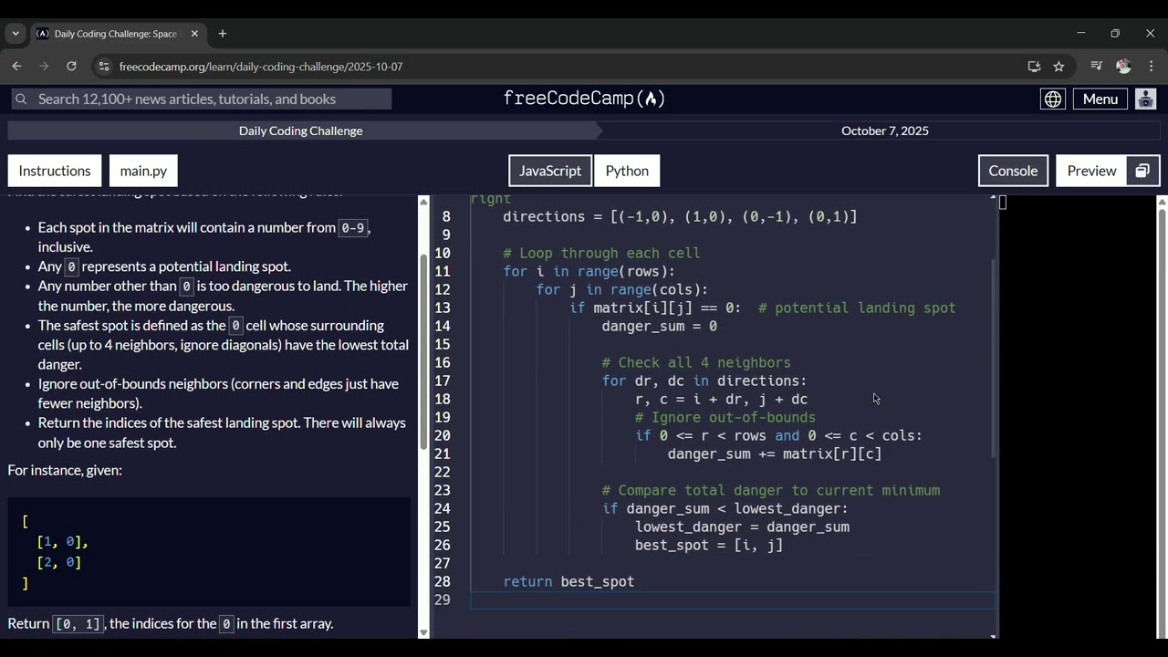This screenshot has width=1168, height=657.
Task: Click 'danger_sum += matrix[r][c]' line
Action: (775, 454)
